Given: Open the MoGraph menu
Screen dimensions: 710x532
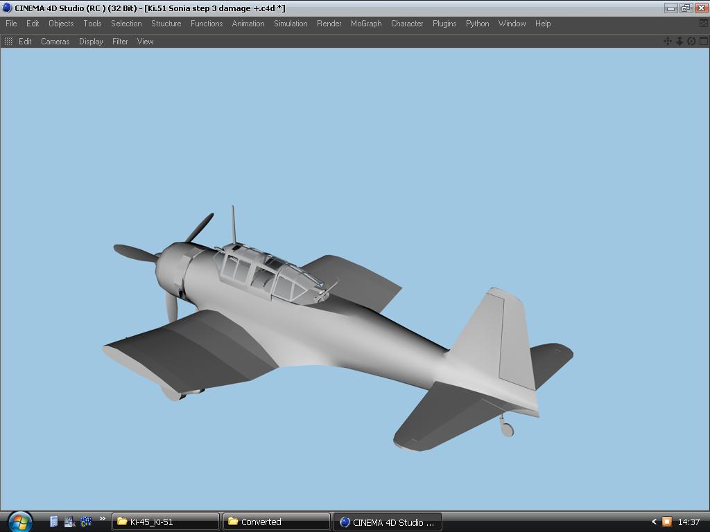Looking at the screenshot, I should (366, 24).
